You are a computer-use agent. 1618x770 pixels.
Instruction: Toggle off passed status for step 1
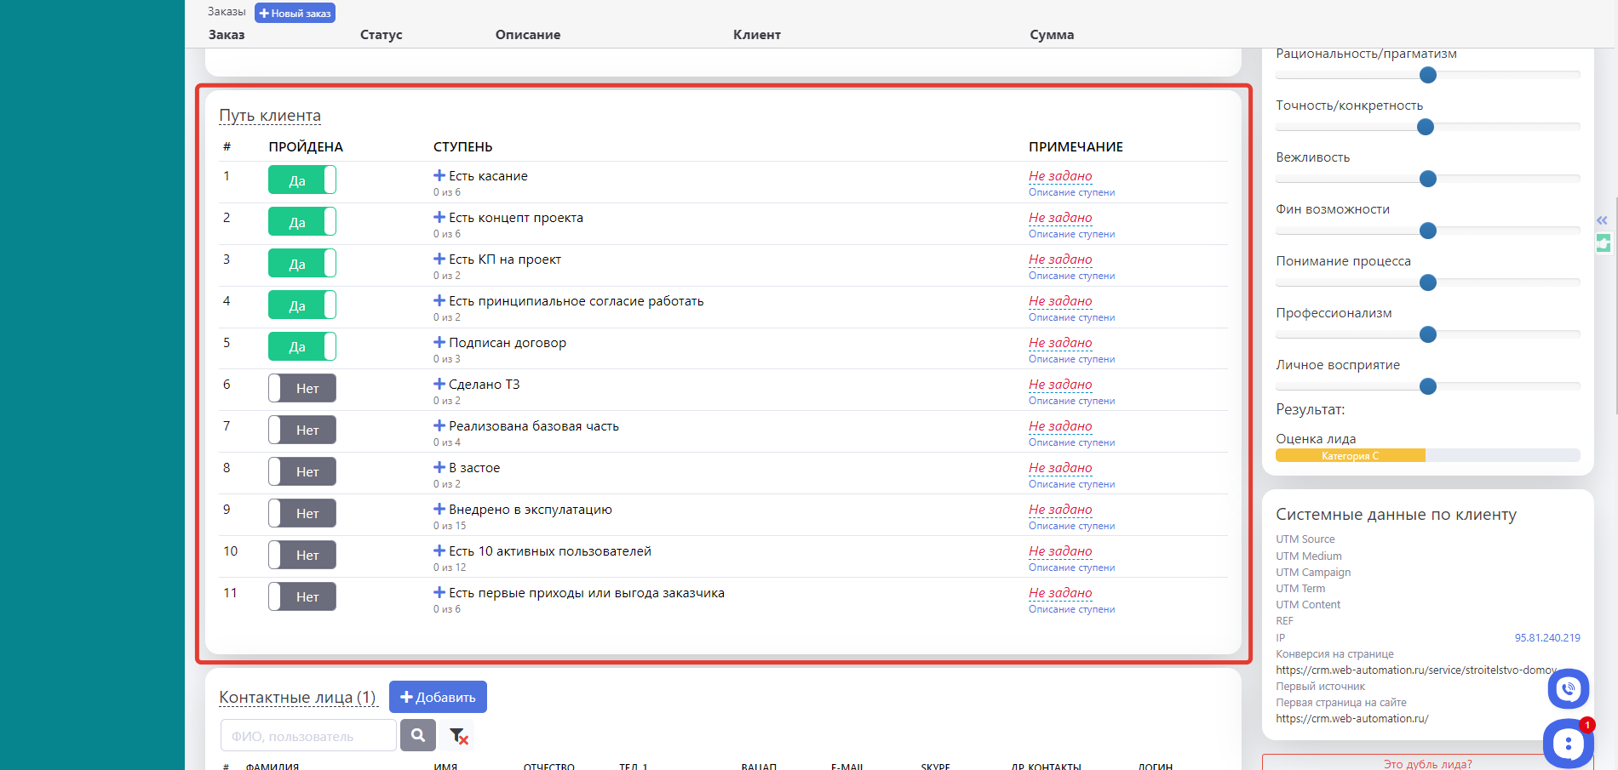click(x=301, y=180)
